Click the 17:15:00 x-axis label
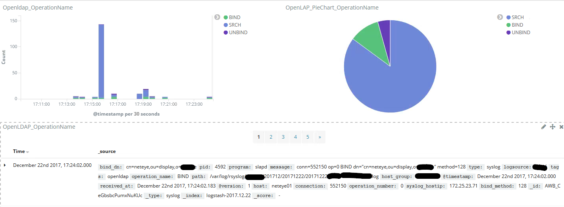The height and width of the screenshot is (207, 564). pos(92,104)
